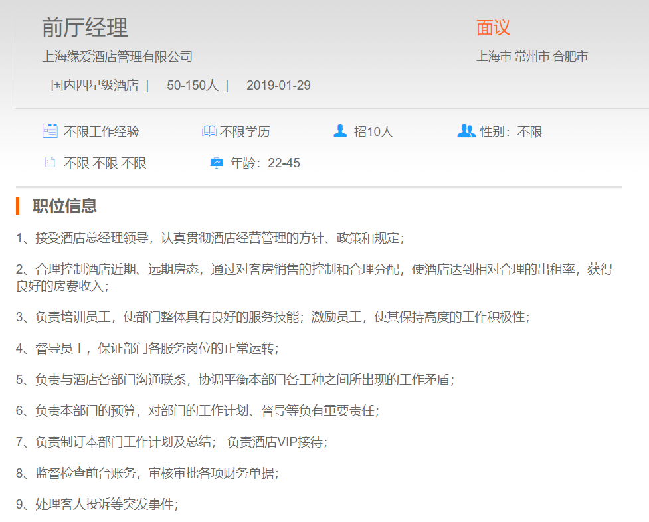Open company link 上海缘爱酒店管理有限公司
This screenshot has width=649, height=522.
pos(117,56)
